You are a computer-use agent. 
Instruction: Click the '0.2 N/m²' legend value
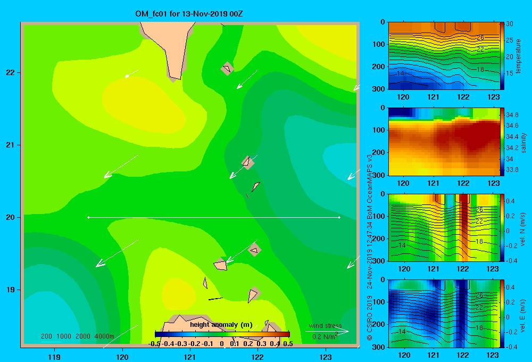(x=325, y=336)
